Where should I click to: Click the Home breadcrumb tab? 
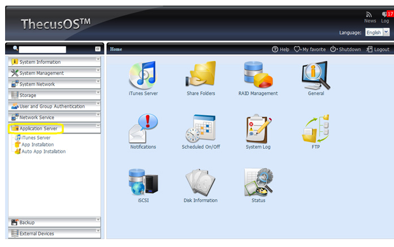point(116,49)
